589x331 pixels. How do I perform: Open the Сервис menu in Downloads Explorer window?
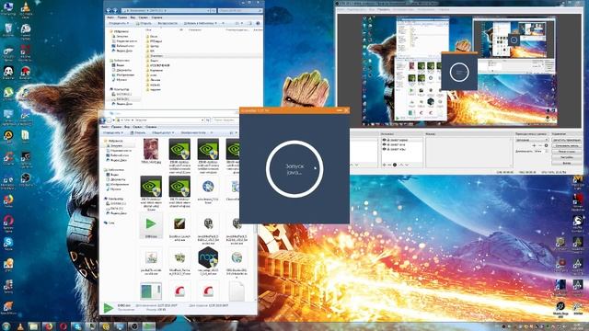(x=137, y=127)
